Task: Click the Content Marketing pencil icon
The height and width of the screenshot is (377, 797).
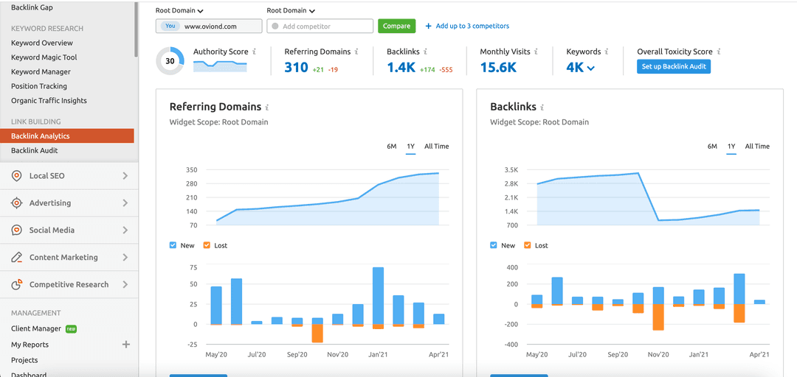Action: click(x=17, y=257)
